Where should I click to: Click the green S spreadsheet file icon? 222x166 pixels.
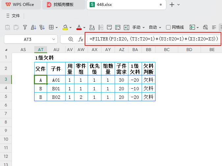point(92,5)
